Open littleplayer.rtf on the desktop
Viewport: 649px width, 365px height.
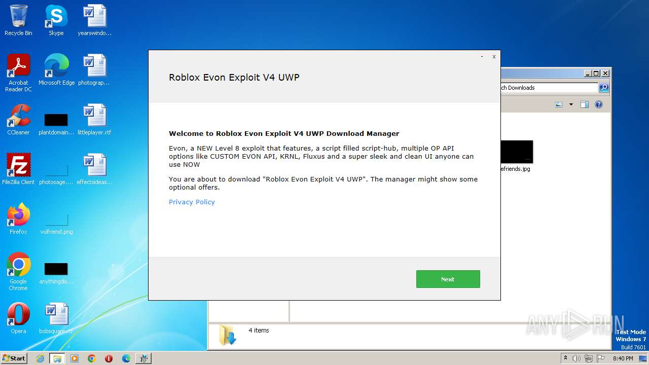[x=94, y=120]
